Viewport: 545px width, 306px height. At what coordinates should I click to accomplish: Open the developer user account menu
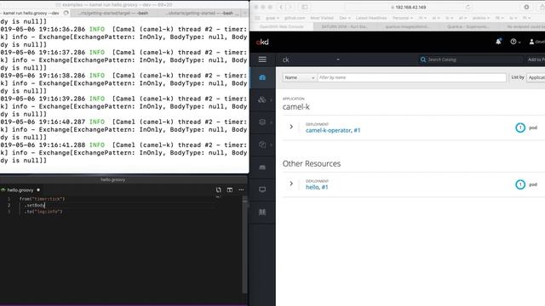536,42
